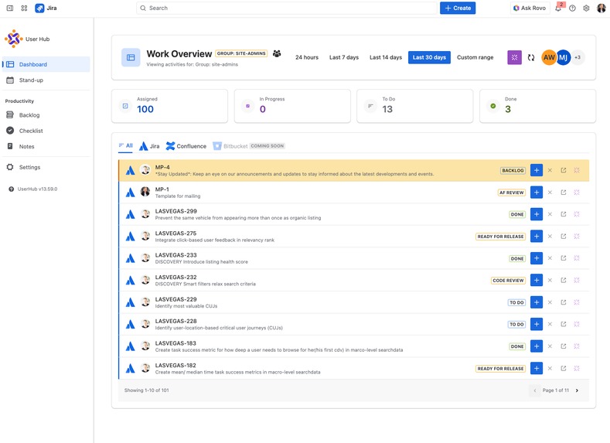Click AF REVIEW status on MP-1
Image resolution: width=610 pixels, height=443 pixels.
512,193
